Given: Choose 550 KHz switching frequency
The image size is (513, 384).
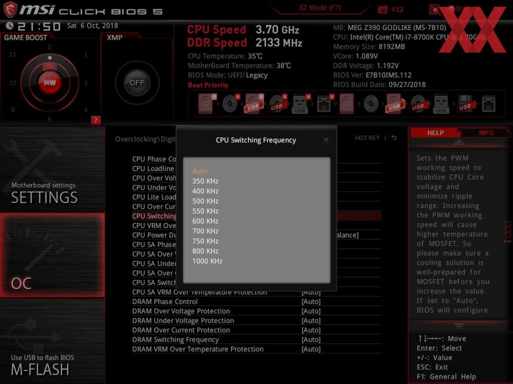Looking at the screenshot, I should click(x=205, y=211).
